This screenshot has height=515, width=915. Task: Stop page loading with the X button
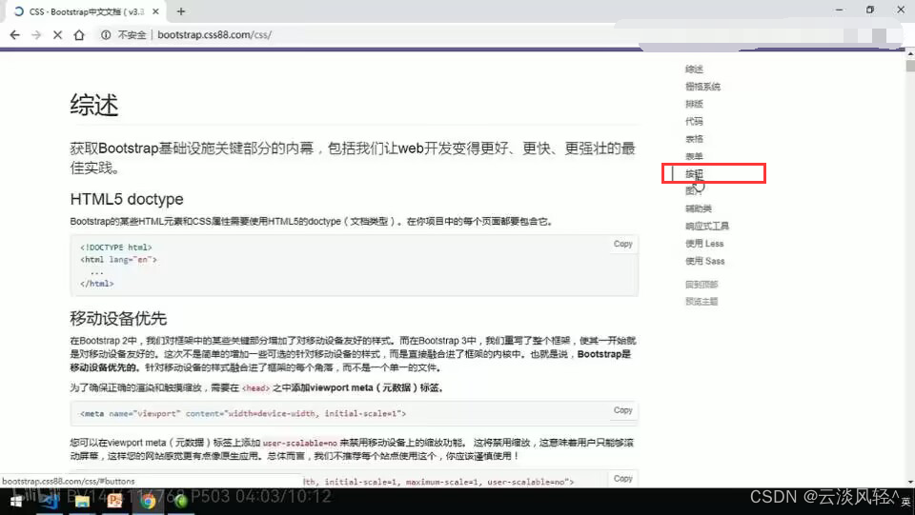click(x=57, y=35)
